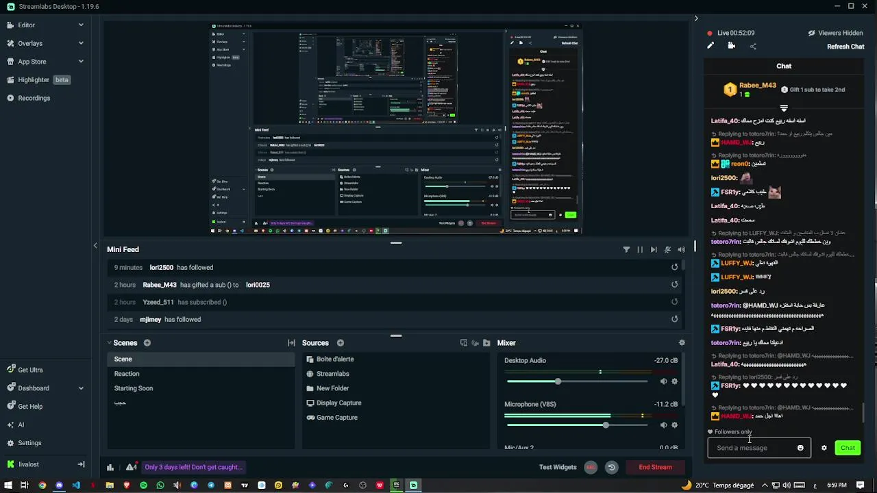Start recording with the REC button
Image resolution: width=877 pixels, height=493 pixels.
click(x=591, y=467)
